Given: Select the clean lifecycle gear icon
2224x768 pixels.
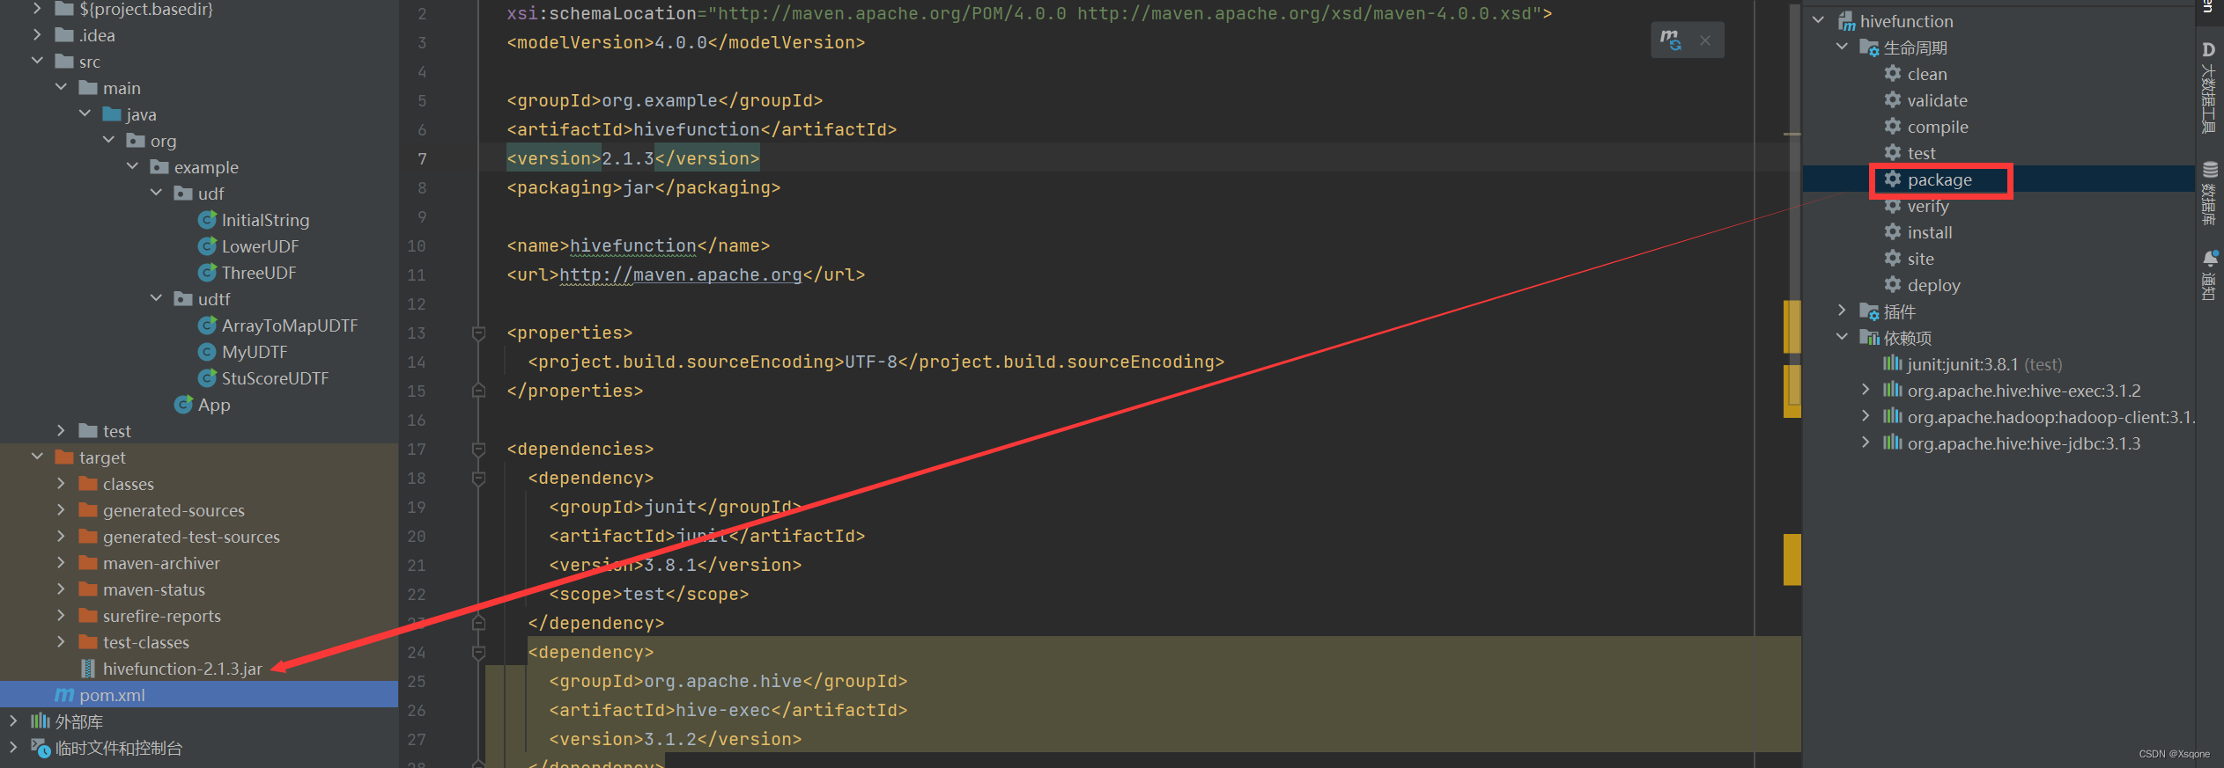Looking at the screenshot, I should click(x=1892, y=74).
